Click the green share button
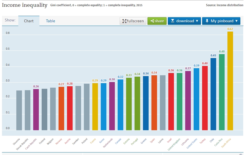 click(157, 21)
